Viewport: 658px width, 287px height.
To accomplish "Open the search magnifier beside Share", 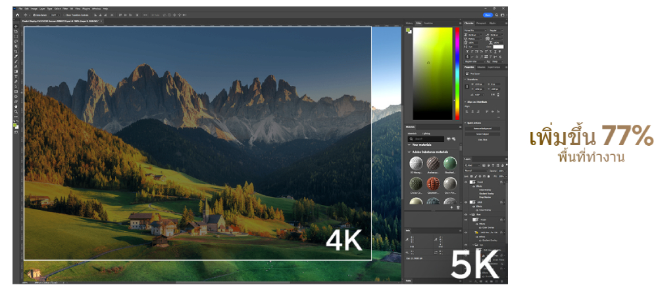I will [x=496, y=15].
